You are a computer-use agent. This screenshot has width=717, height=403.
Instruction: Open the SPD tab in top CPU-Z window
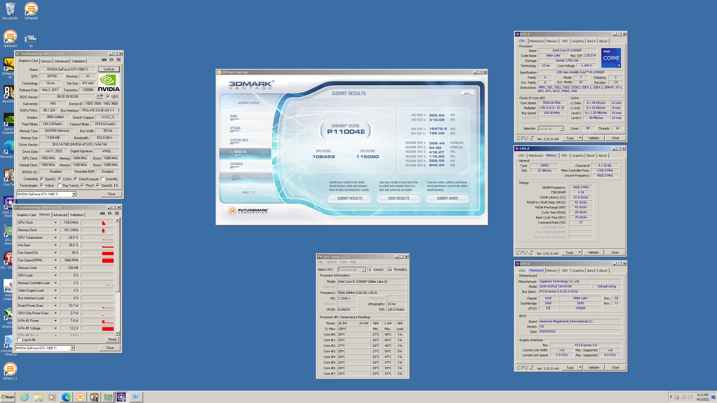point(565,41)
